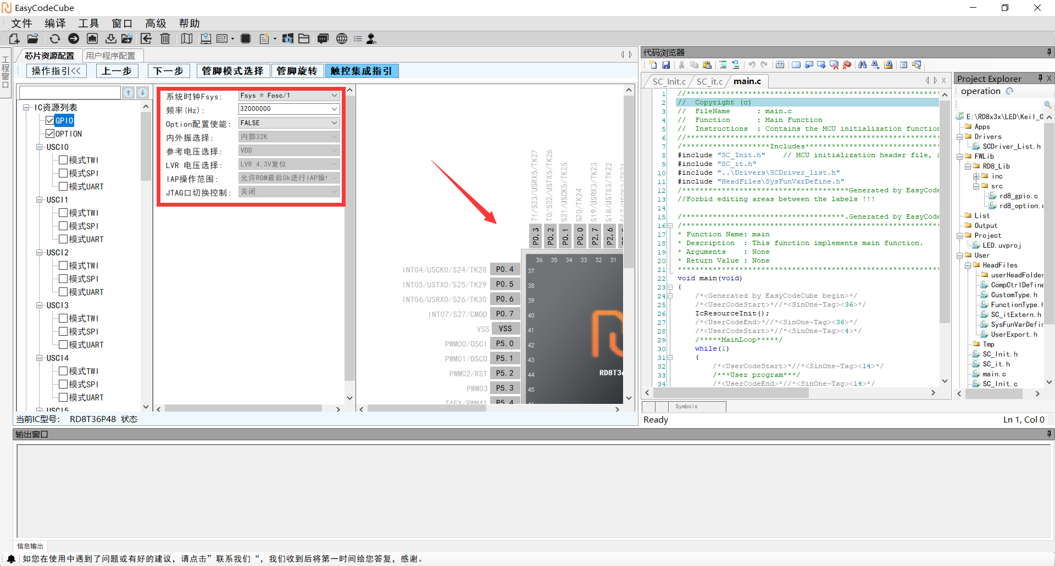Image resolution: width=1055 pixels, height=566 pixels.
Task: Click the black circle right-arrow icon
Action: coord(74,38)
